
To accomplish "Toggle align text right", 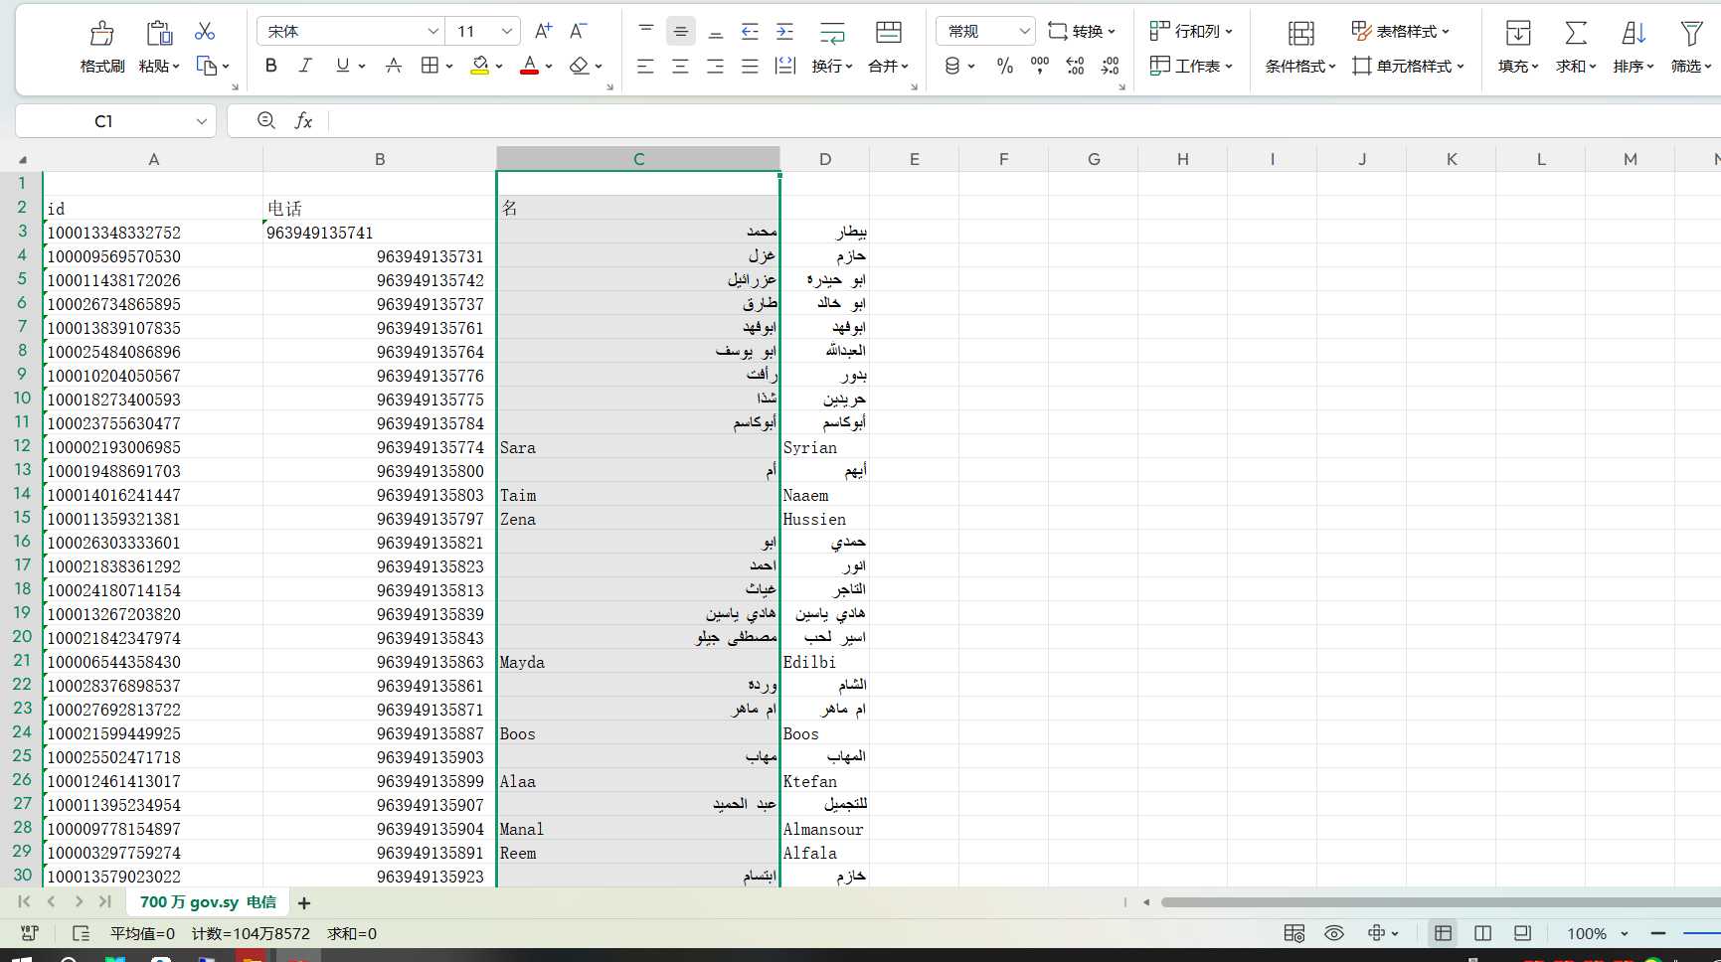I will [x=715, y=66].
